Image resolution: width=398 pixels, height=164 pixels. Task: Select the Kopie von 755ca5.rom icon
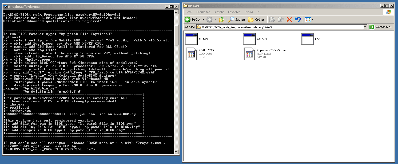tap(249, 54)
